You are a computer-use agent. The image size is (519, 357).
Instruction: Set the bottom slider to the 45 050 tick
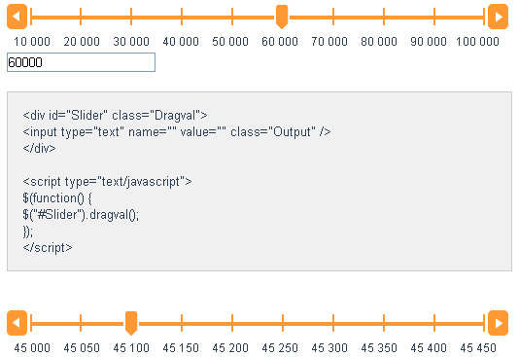tap(81, 323)
